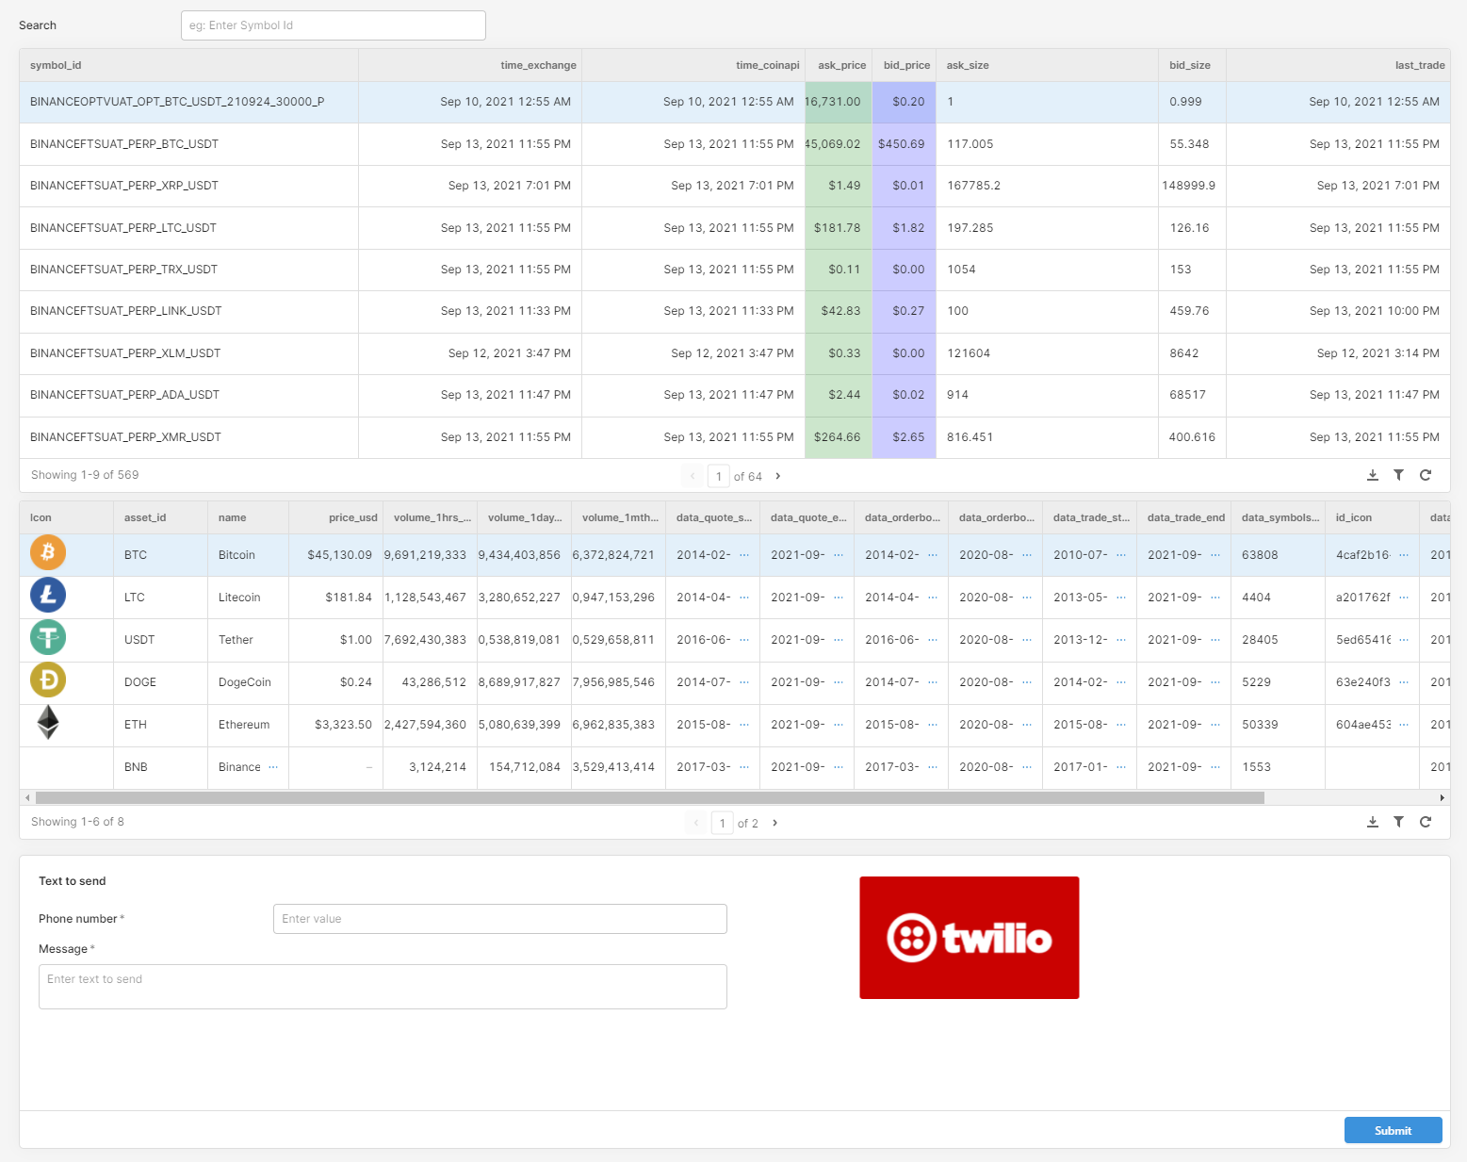
Task: Click assets table page number box
Action: (x=723, y=823)
